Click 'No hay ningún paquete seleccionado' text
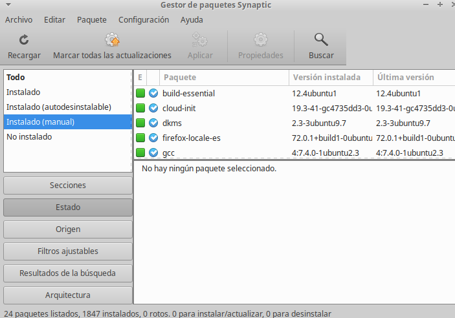Screen dimensions: 455x318 tap(209, 169)
